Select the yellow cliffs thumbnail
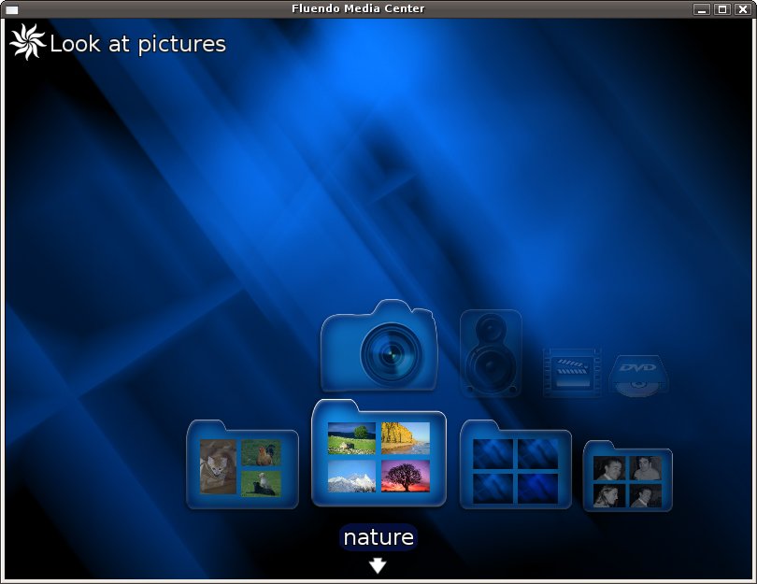Screen dimensions: 757x584 click(x=406, y=438)
